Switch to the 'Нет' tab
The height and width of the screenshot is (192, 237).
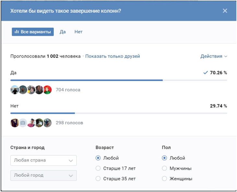[x=78, y=32]
